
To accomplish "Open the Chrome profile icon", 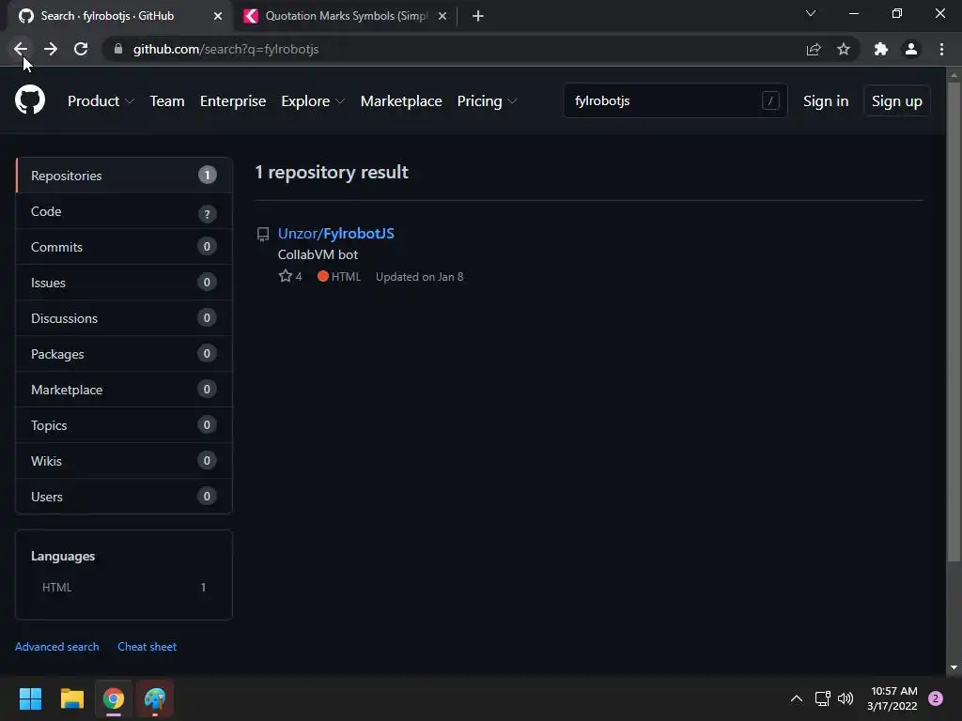I will [911, 49].
